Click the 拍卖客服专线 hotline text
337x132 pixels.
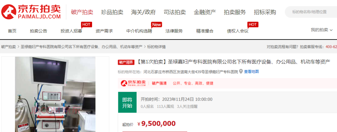pos(318,47)
